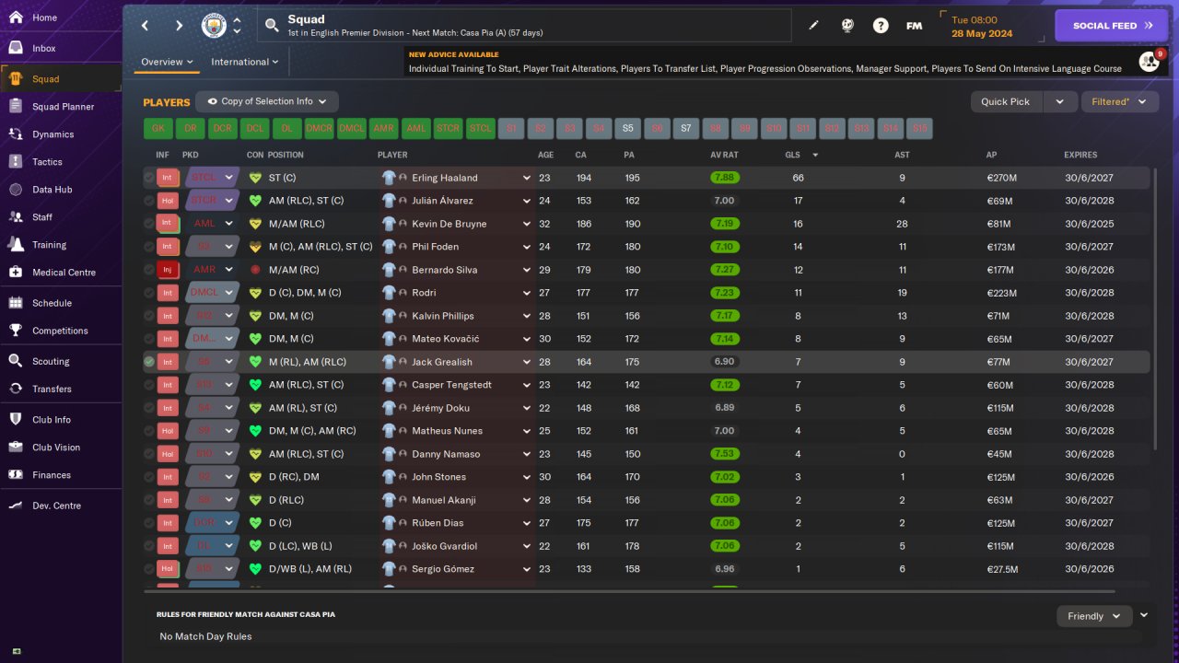Click the Inj status badge for Bernardo Silva
This screenshot has width=1179, height=663.
pos(168,270)
